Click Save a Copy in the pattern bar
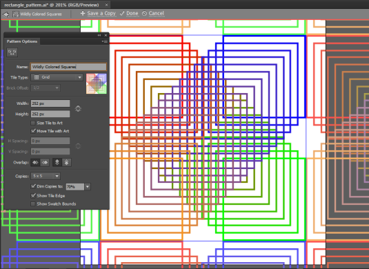Image resolution: width=369 pixels, height=269 pixels. [x=98, y=13]
